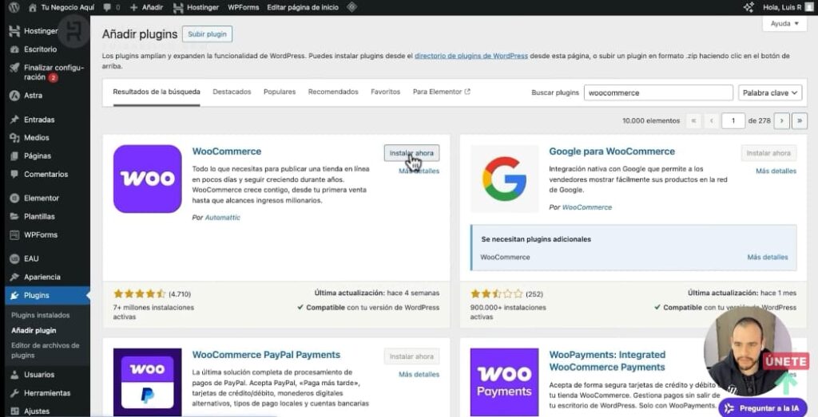This screenshot has height=417, width=818.
Task: Click the WooCommerce PayPal Payments logo
Action: pos(148,382)
